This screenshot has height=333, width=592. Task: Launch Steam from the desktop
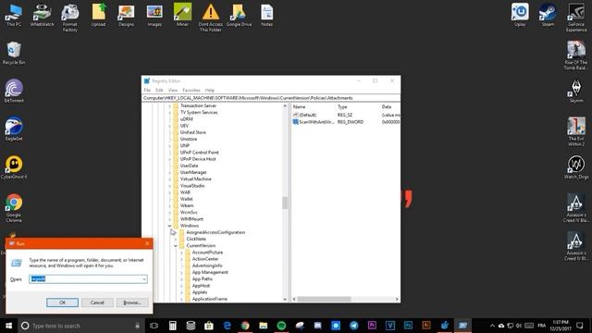point(548,15)
